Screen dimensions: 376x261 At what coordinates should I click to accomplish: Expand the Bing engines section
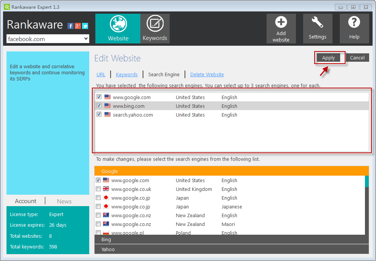(231, 239)
